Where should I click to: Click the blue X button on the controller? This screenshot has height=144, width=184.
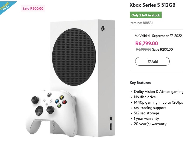click(x=57, y=101)
